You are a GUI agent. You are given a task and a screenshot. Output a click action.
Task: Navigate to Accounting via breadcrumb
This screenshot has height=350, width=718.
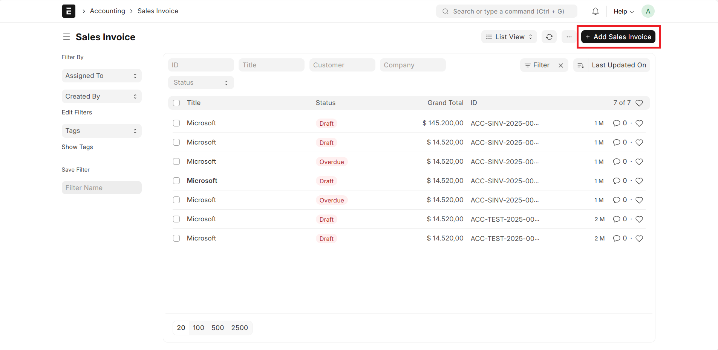point(107,11)
